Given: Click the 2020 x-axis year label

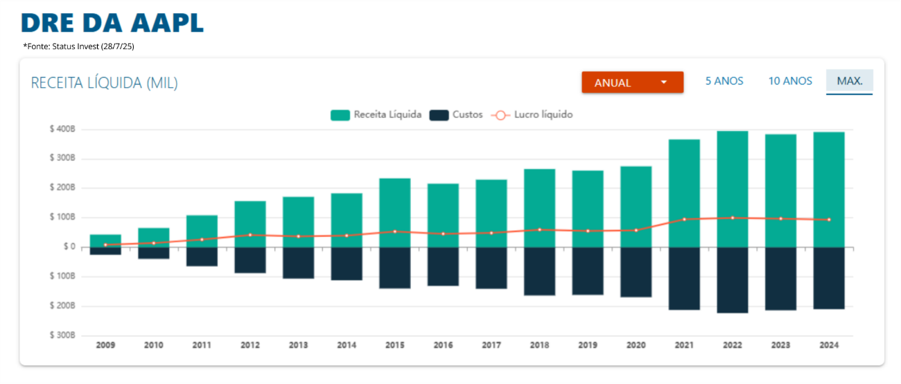Looking at the screenshot, I should [636, 345].
